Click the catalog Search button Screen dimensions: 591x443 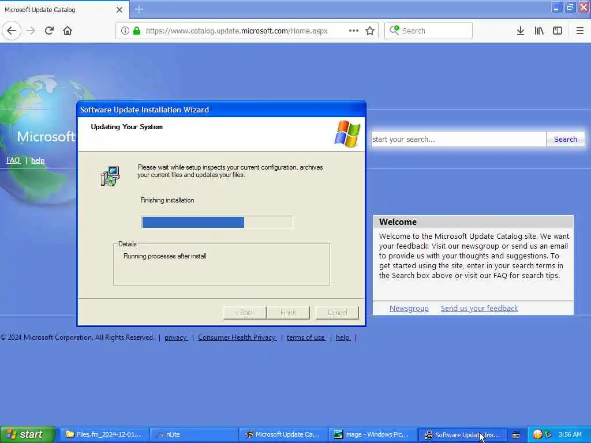566,140
